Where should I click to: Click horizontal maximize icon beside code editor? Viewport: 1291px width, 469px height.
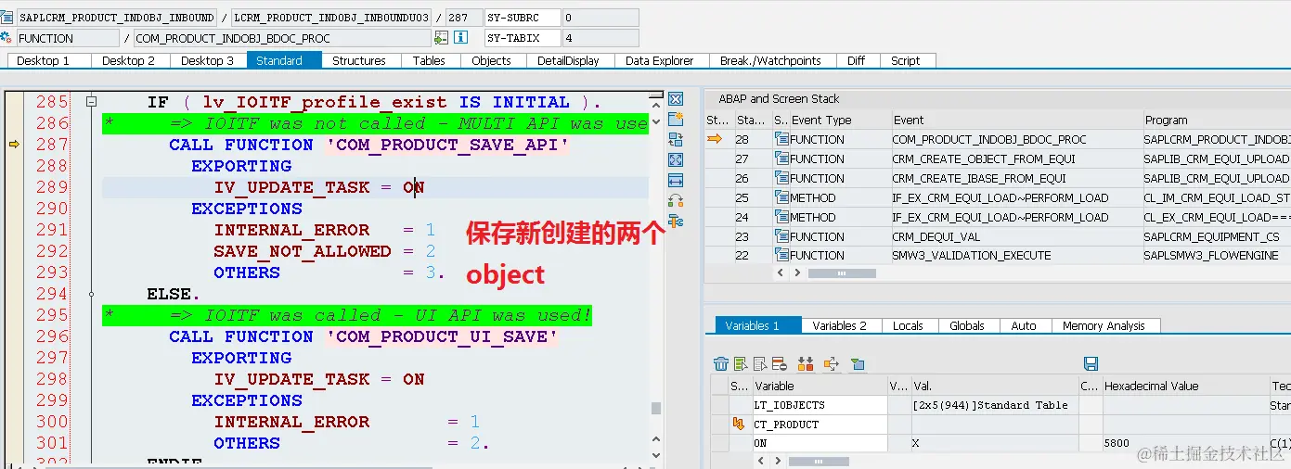click(x=676, y=181)
